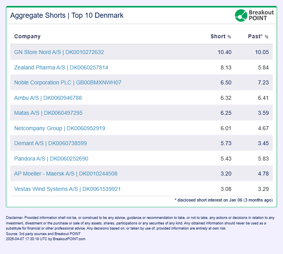Viewport: 283px width, 254px height.
Task: Click the Breakout POINT logo icon
Action: (x=241, y=15)
